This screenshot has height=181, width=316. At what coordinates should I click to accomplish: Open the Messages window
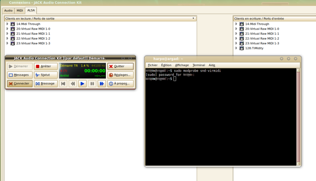tap(20, 75)
